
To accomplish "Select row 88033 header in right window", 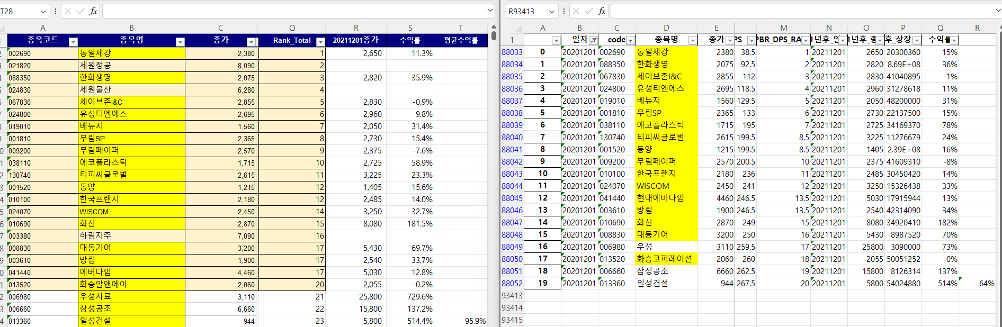I will [x=512, y=52].
